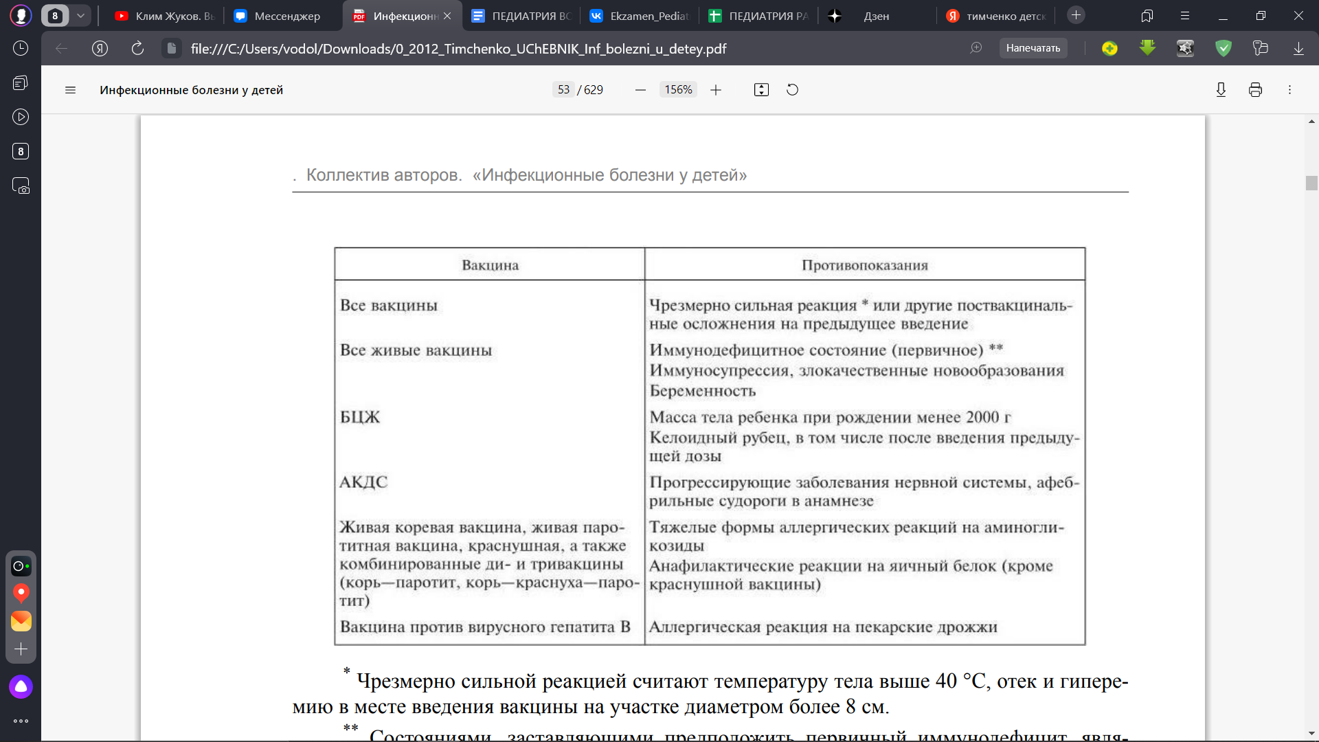Open sidebar more options dots
The height and width of the screenshot is (742, 1319).
tap(21, 721)
